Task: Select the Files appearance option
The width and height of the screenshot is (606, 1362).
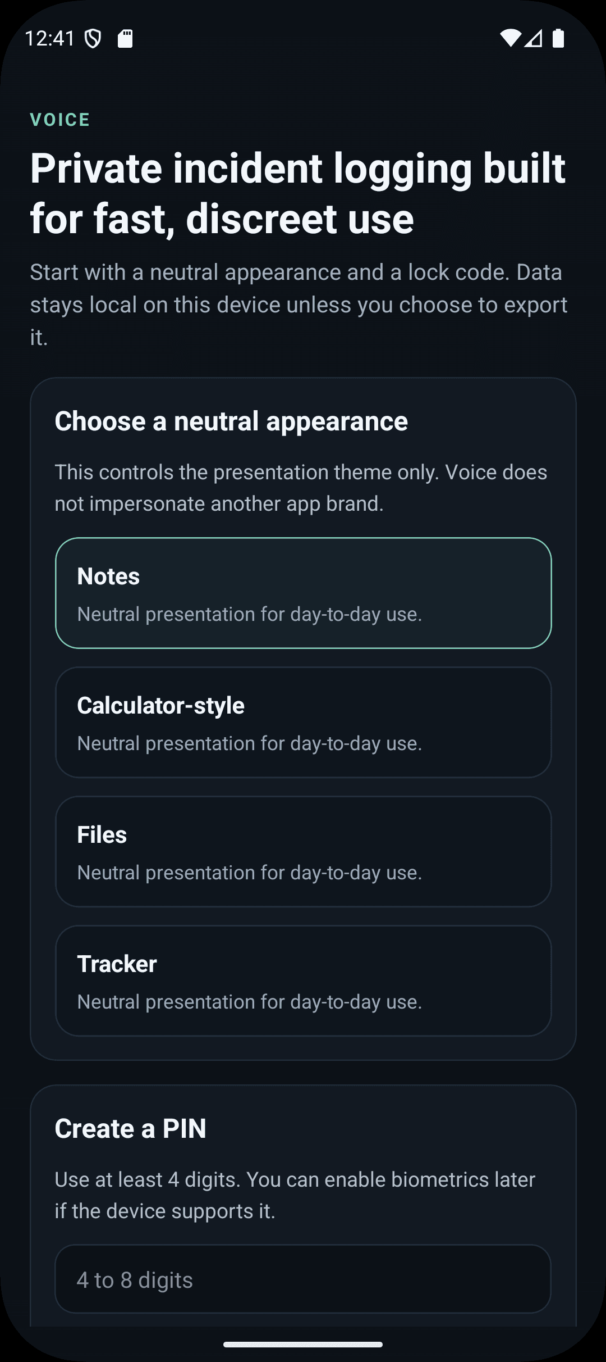Action: [303, 852]
